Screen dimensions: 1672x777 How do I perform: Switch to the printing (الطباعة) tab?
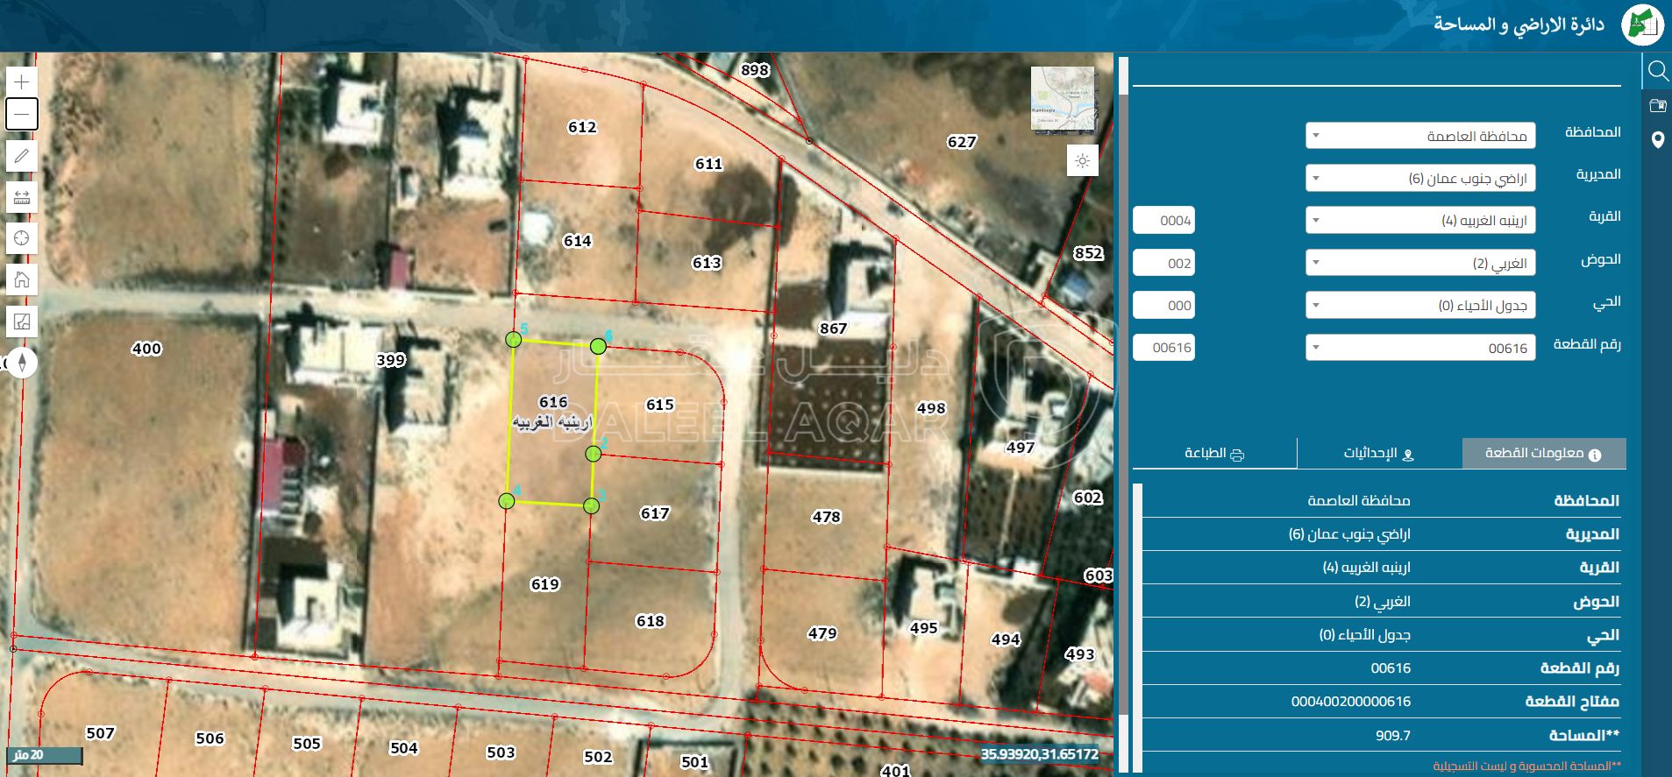coord(1214,454)
